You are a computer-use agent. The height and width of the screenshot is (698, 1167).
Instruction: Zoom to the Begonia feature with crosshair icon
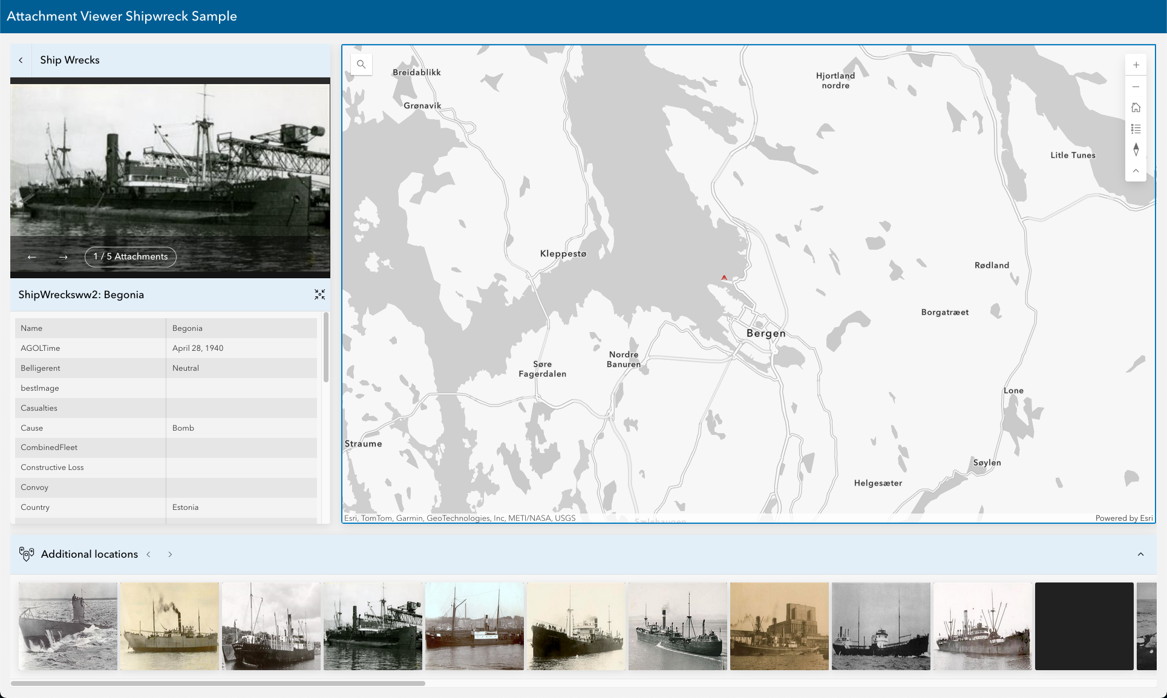320,295
